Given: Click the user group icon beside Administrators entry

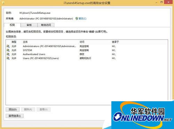Looking at the screenshot, I should [x=8, y=46].
